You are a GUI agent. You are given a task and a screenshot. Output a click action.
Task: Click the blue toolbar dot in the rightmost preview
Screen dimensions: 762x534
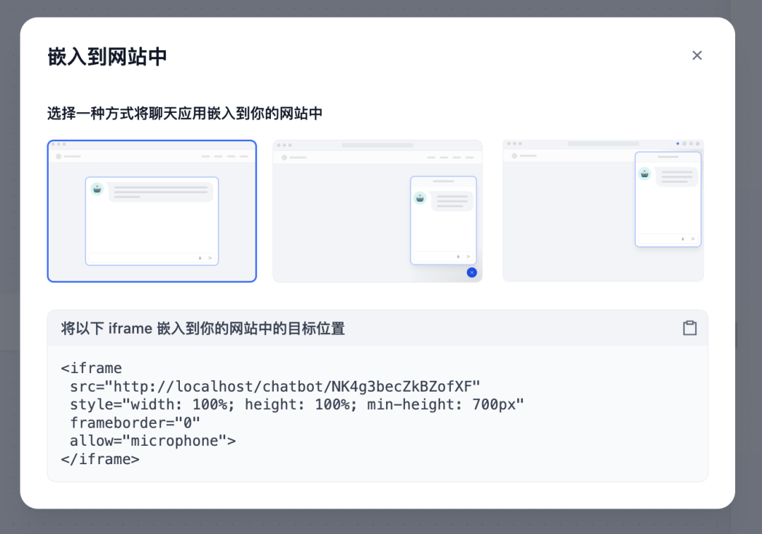(x=677, y=143)
